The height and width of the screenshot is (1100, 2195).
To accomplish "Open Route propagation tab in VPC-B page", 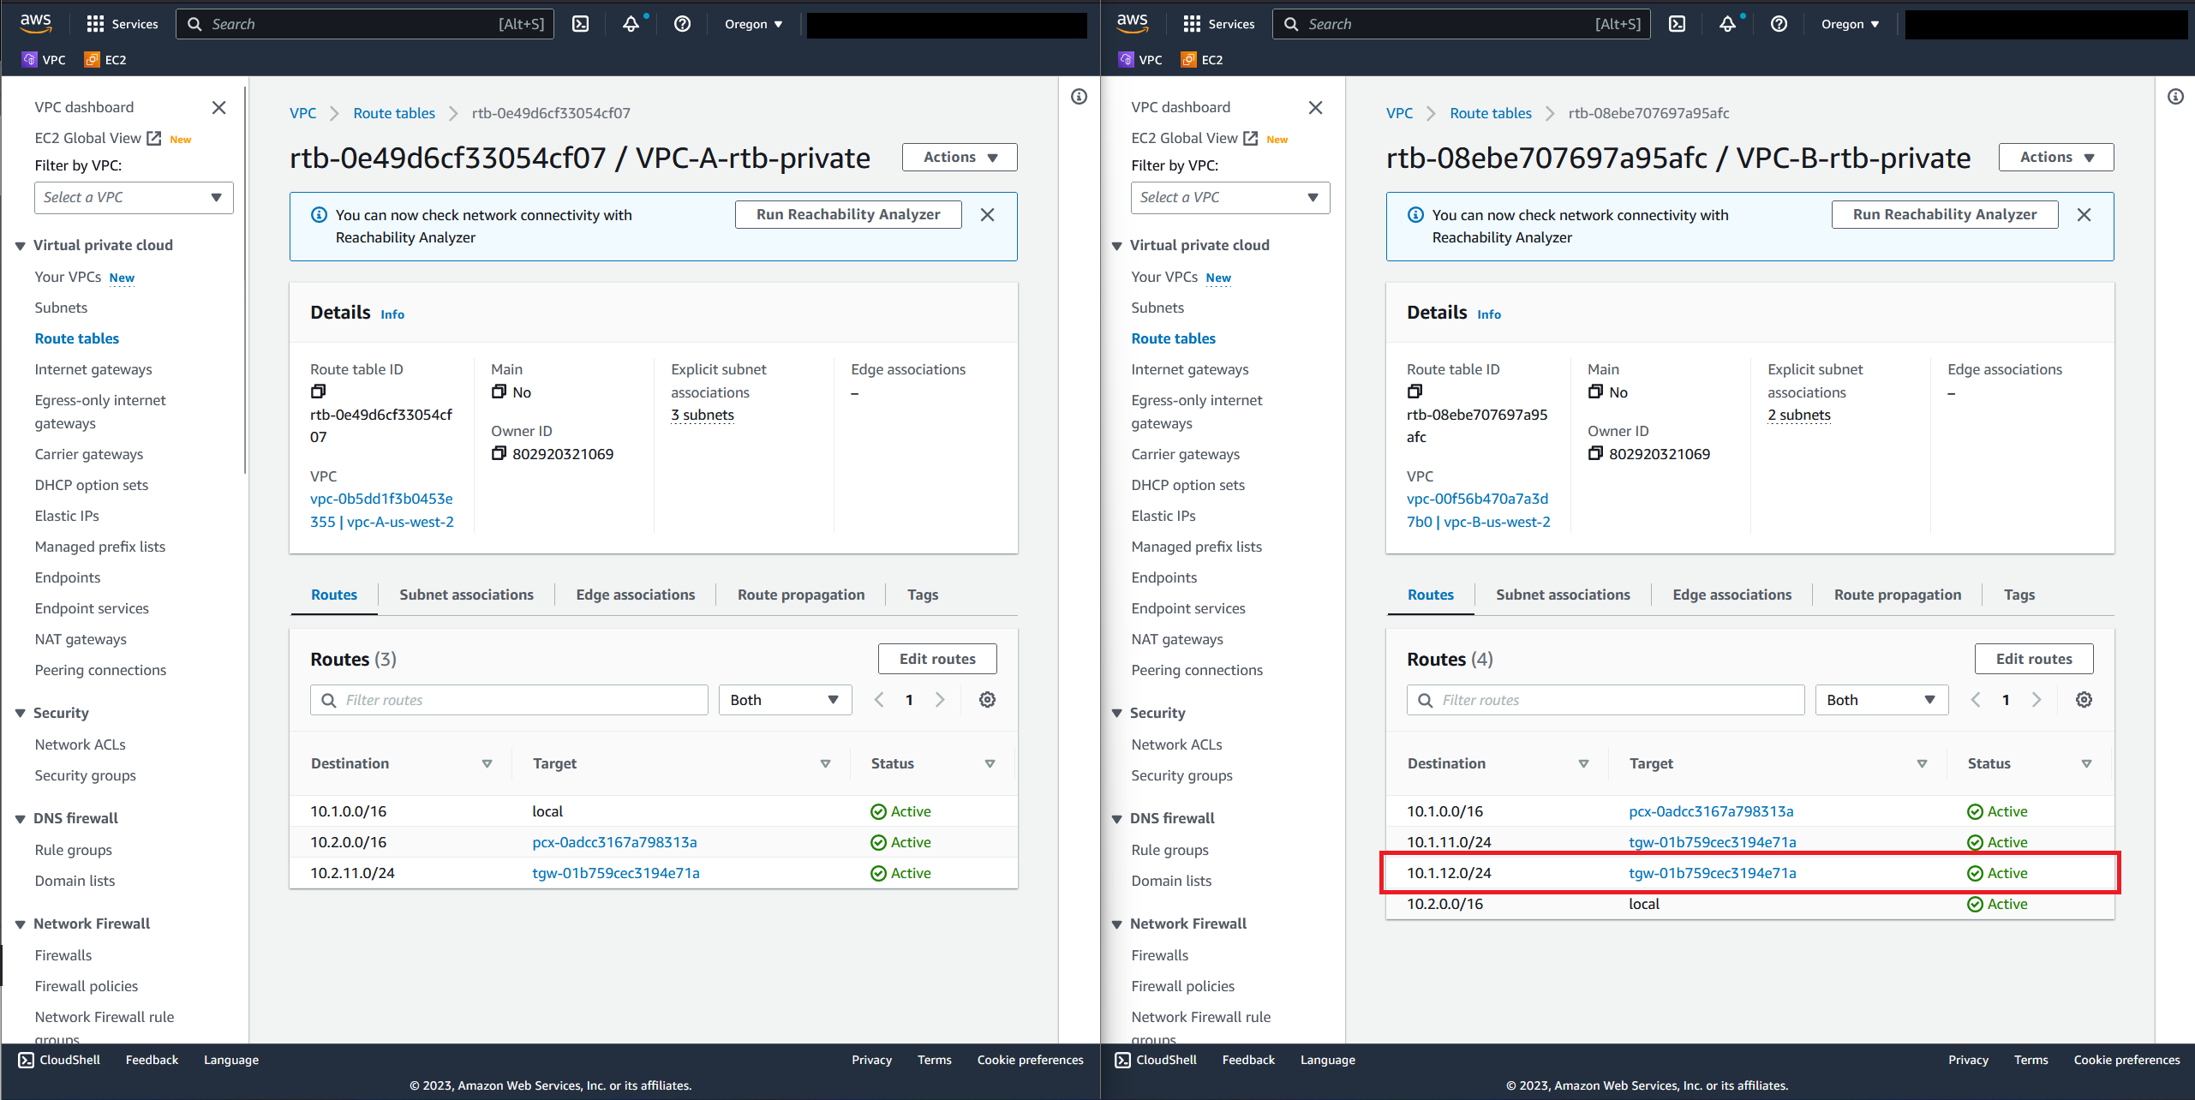I will (x=1897, y=595).
